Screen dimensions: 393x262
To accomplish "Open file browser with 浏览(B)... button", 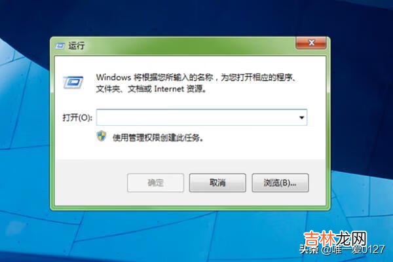I will coord(280,183).
